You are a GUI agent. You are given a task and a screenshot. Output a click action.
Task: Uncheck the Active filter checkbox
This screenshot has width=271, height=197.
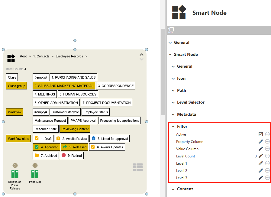pos(261,134)
